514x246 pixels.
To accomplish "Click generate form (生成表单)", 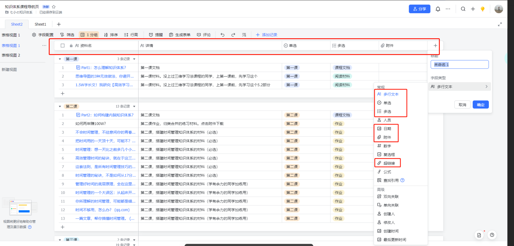I will tap(180, 35).
